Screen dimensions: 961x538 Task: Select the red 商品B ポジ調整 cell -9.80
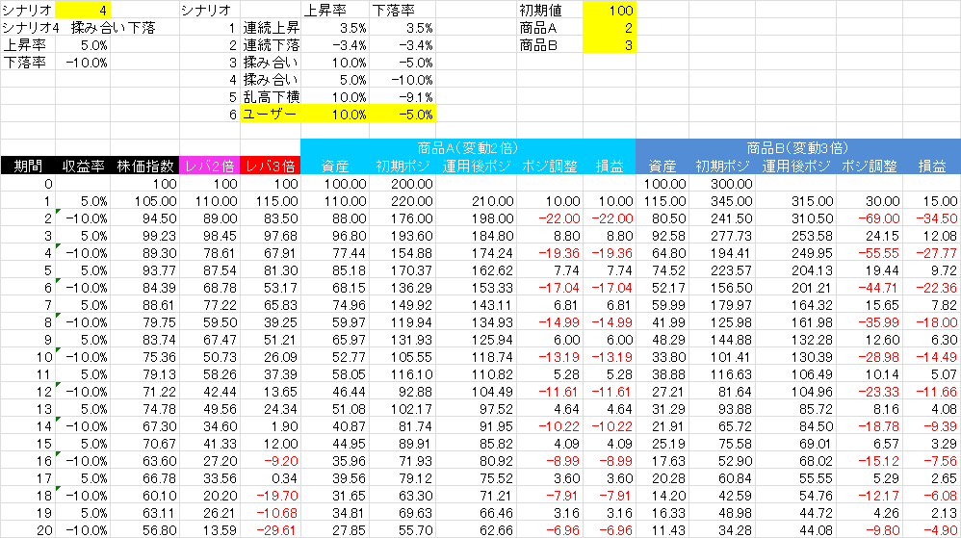click(870, 530)
